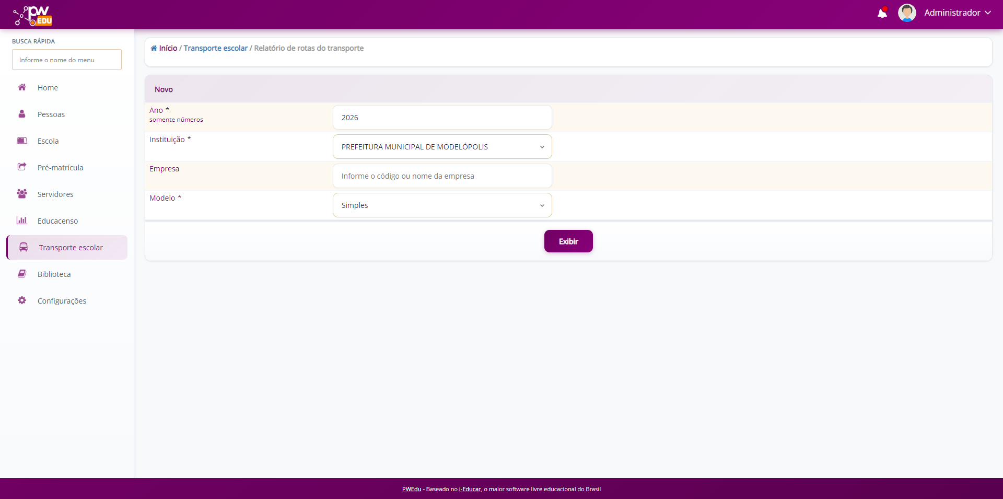
Task: Open the notifications bell
Action: 882,13
